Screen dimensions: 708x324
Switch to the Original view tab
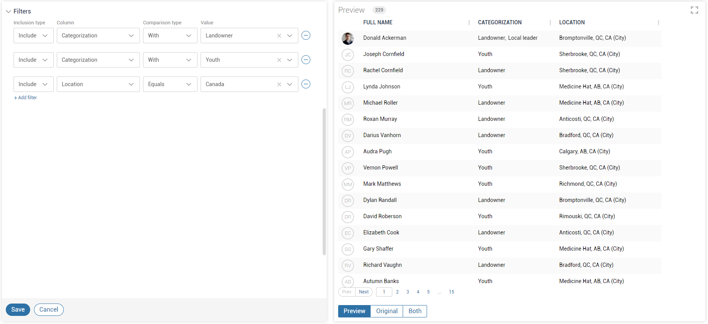point(387,311)
